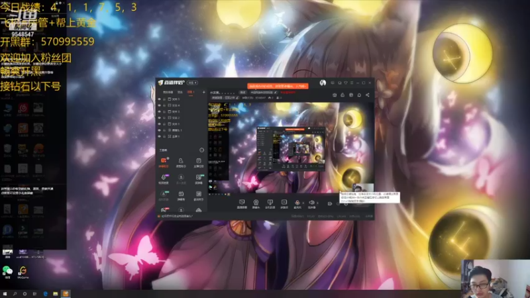Viewport: 530px width, 298px height.
Task: Select the webcam thumbnail inside the preview
Action: (362, 189)
